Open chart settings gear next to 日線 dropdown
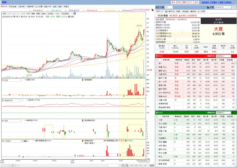238x168 pixels. 75,13
